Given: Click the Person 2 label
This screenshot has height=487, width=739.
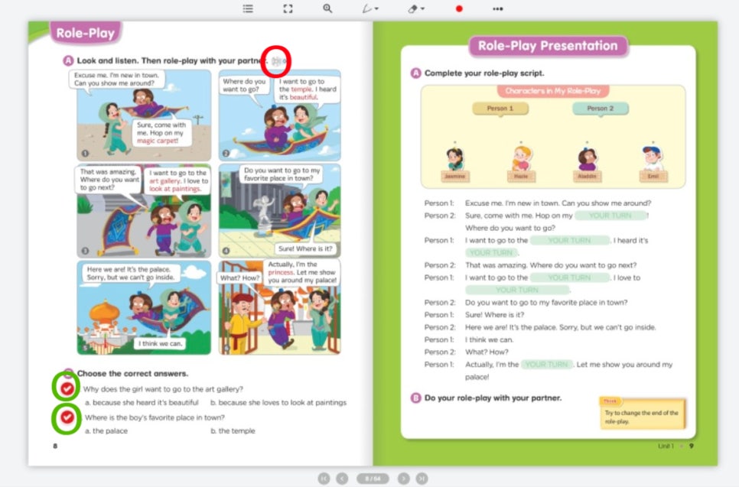Looking at the screenshot, I should (x=601, y=109).
